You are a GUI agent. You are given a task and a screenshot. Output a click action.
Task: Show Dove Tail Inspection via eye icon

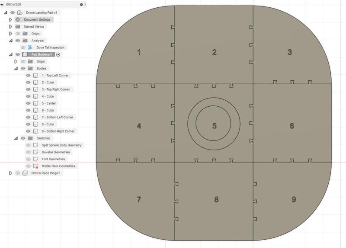(23, 48)
